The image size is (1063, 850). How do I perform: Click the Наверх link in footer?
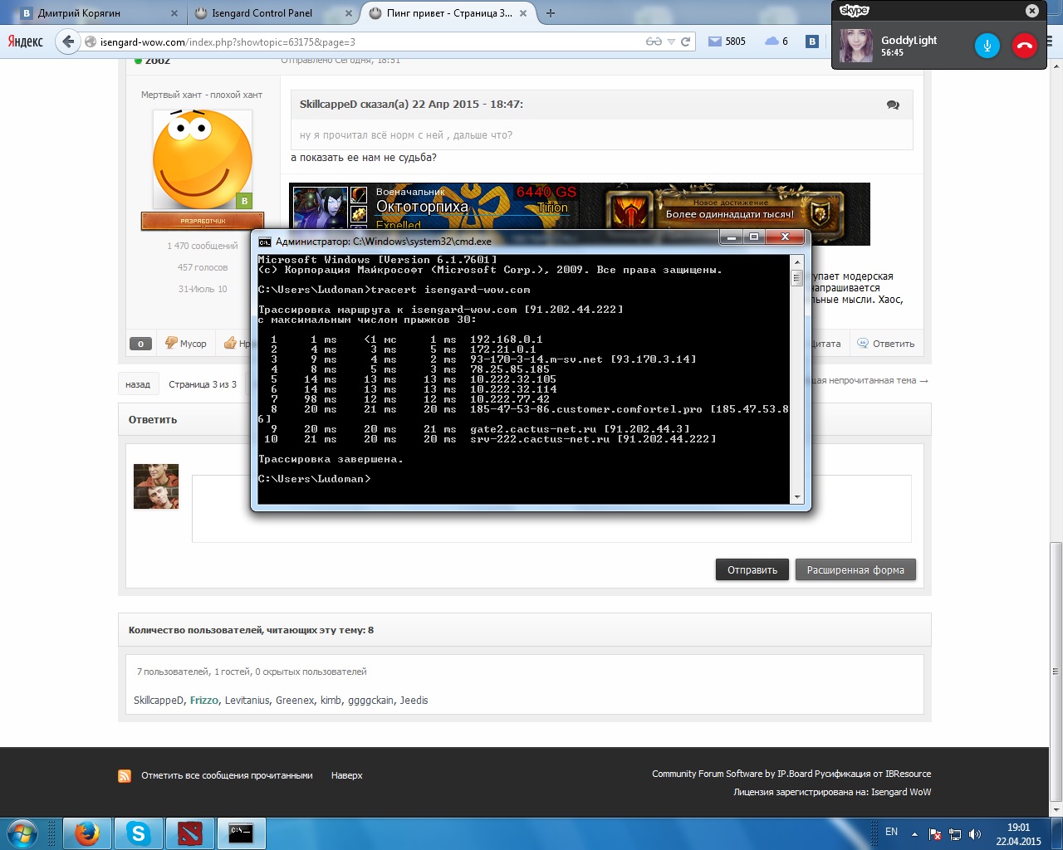point(346,775)
